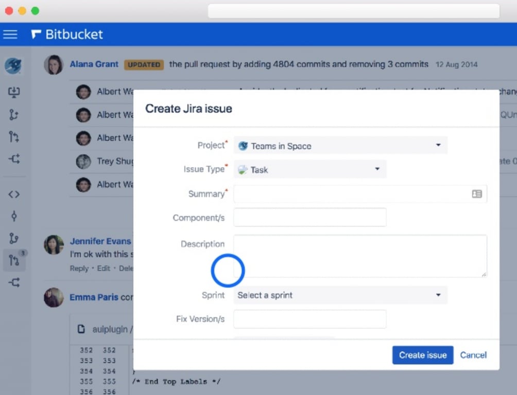Click the Clone repository sidebar icon

[x=14, y=92]
